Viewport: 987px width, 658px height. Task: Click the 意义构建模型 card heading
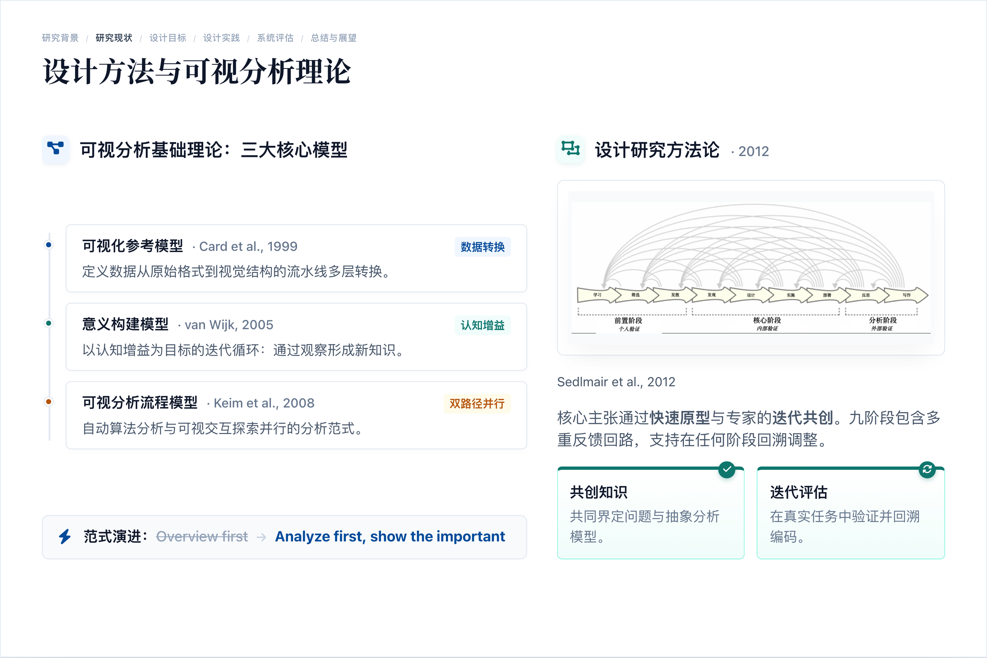(125, 324)
